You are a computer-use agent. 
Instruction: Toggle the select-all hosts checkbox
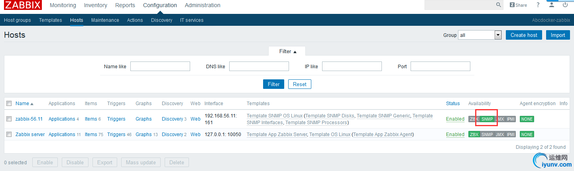tap(9, 104)
